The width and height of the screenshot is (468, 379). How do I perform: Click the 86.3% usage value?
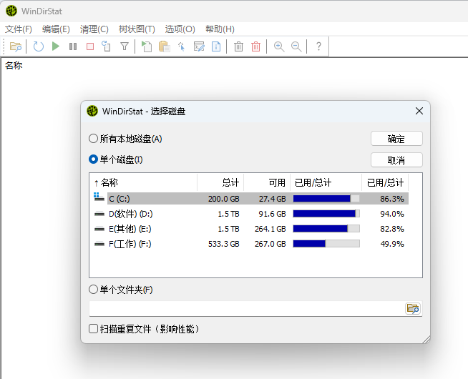pos(392,199)
